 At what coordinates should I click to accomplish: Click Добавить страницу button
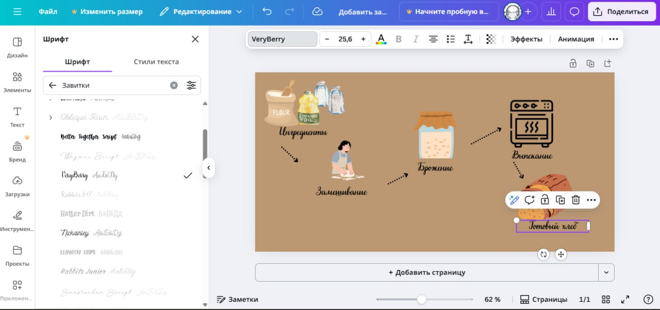tap(426, 272)
